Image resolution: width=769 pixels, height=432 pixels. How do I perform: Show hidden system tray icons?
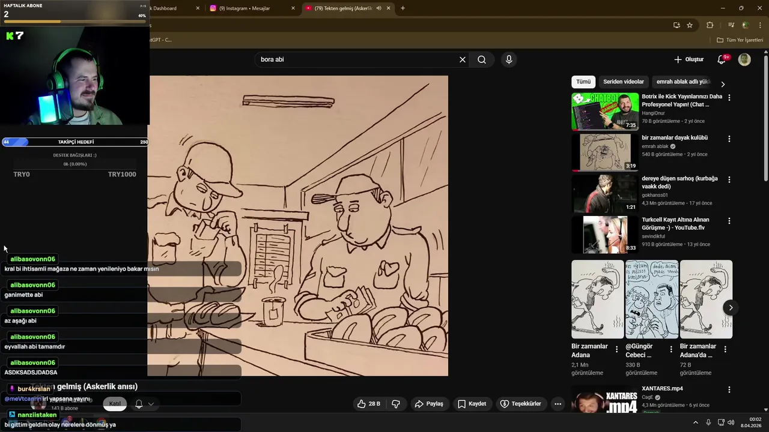(x=696, y=422)
